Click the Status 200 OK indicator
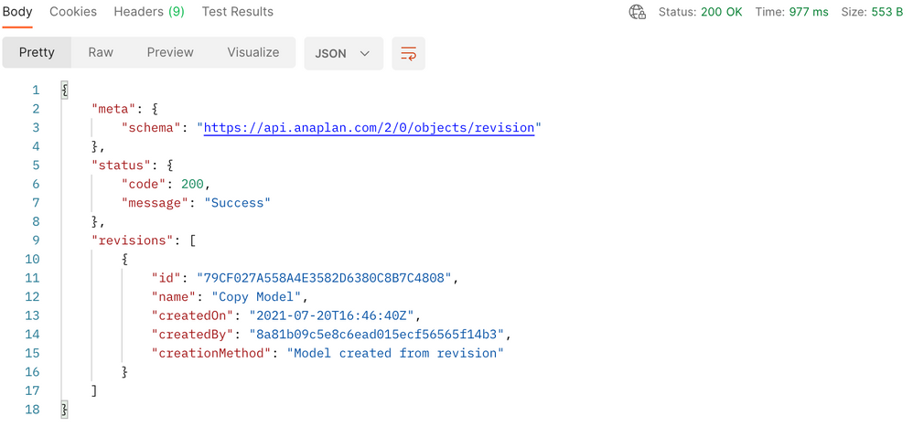 [x=701, y=12]
